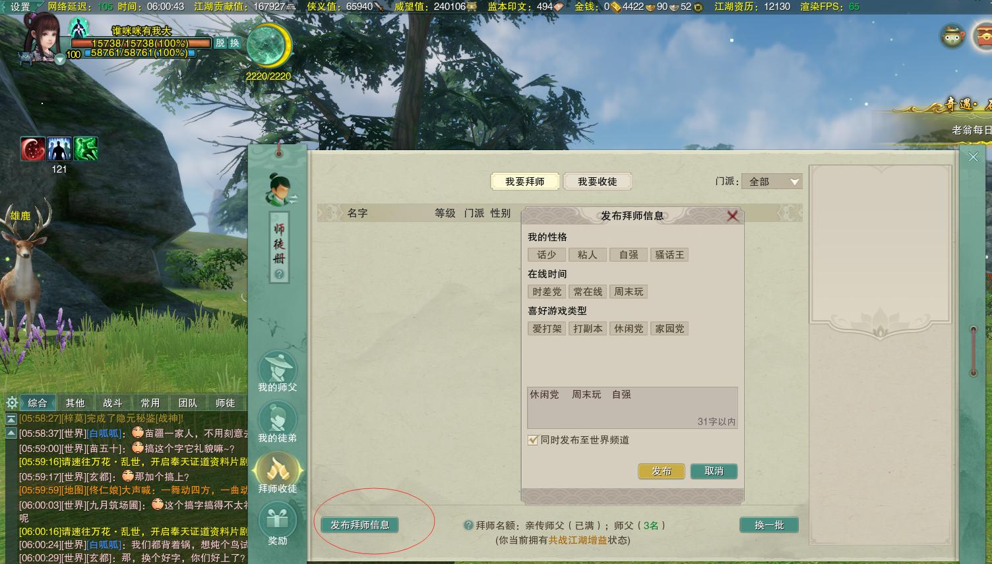Screen dimensions: 992x564
Task: Select the 战斗 chat tab
Action: point(113,402)
